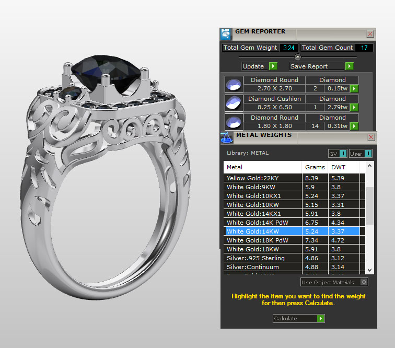Select the White Gold:10KW row

point(294,205)
